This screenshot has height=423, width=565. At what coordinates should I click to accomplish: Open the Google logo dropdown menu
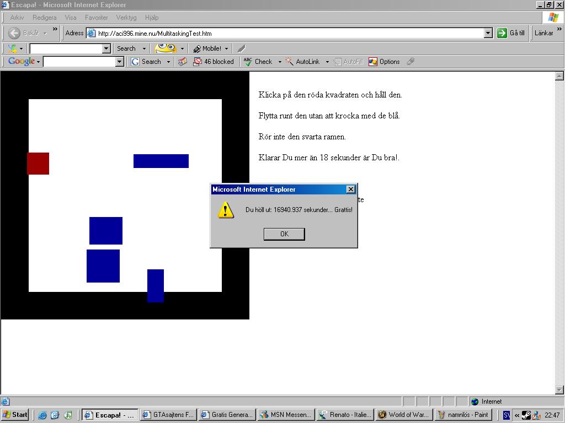(x=24, y=61)
